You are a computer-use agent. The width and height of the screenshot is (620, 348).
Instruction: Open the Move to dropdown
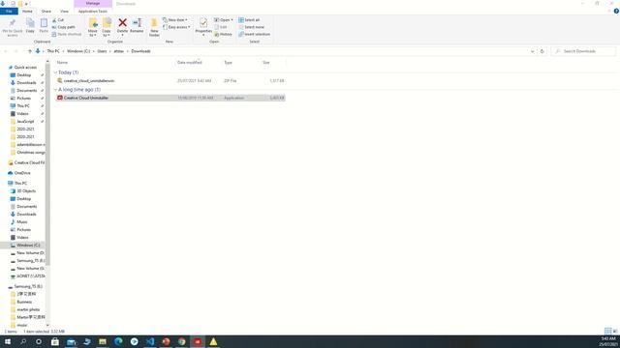tap(93, 27)
